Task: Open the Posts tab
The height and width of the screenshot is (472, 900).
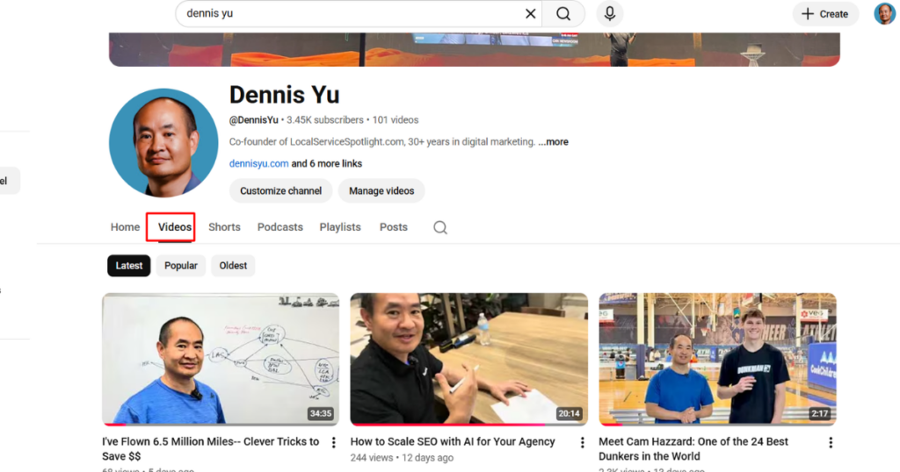Action: pyautogui.click(x=393, y=227)
